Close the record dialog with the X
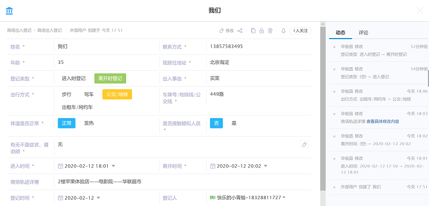 (x=420, y=11)
